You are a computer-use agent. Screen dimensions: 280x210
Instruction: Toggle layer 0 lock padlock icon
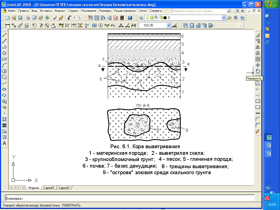[162, 18]
